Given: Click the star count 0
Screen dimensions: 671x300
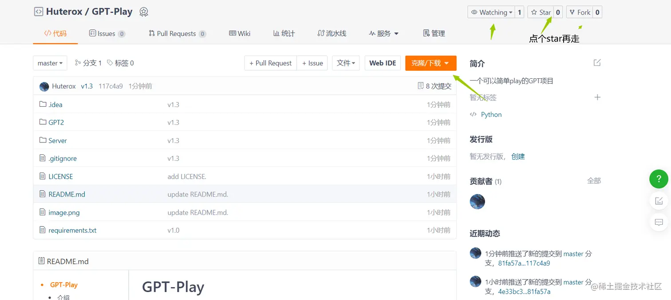Looking at the screenshot, I should [558, 12].
